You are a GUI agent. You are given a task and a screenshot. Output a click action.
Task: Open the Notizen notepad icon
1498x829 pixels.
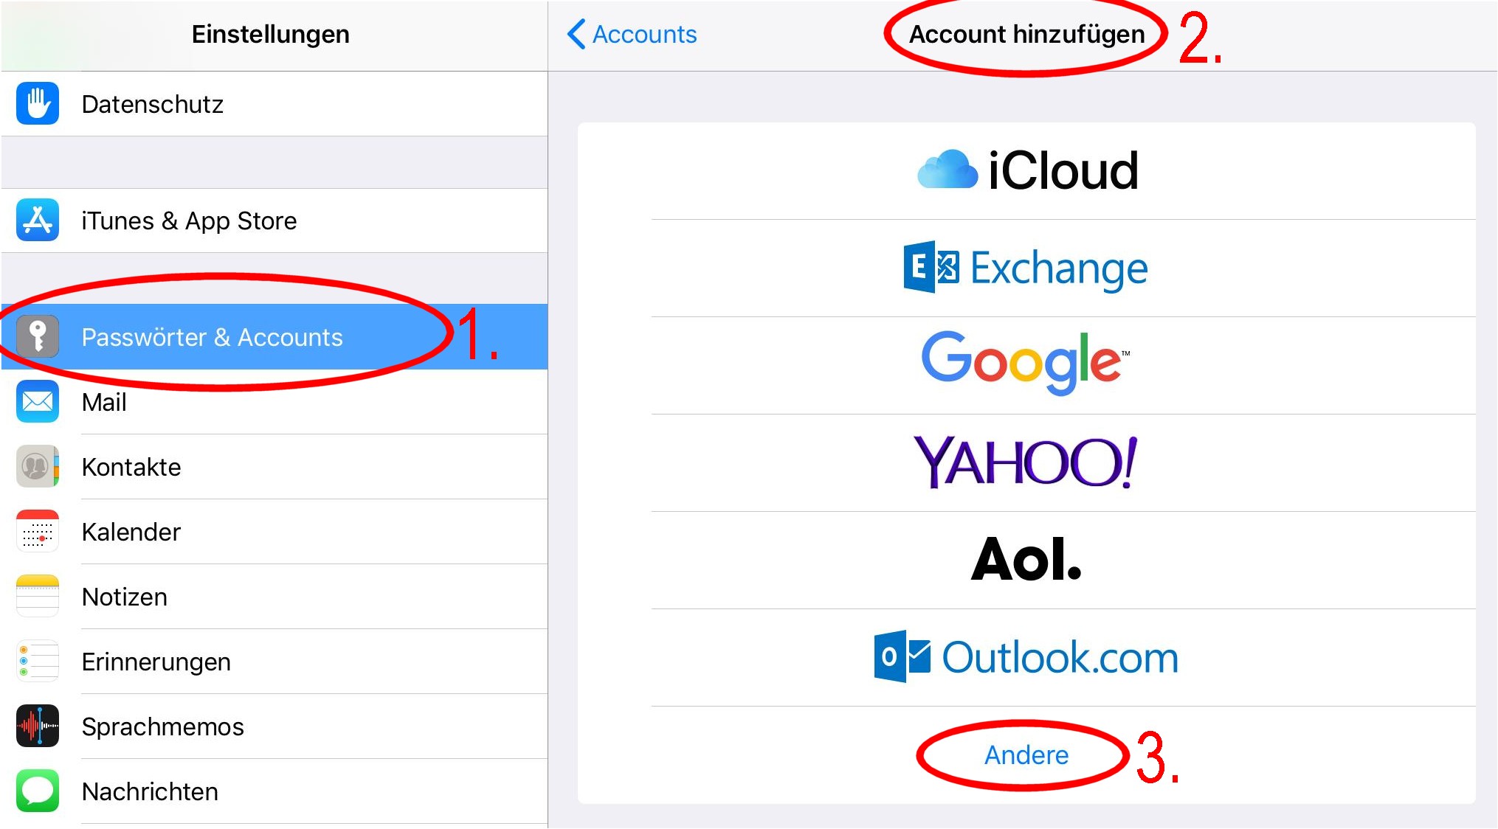click(x=38, y=596)
